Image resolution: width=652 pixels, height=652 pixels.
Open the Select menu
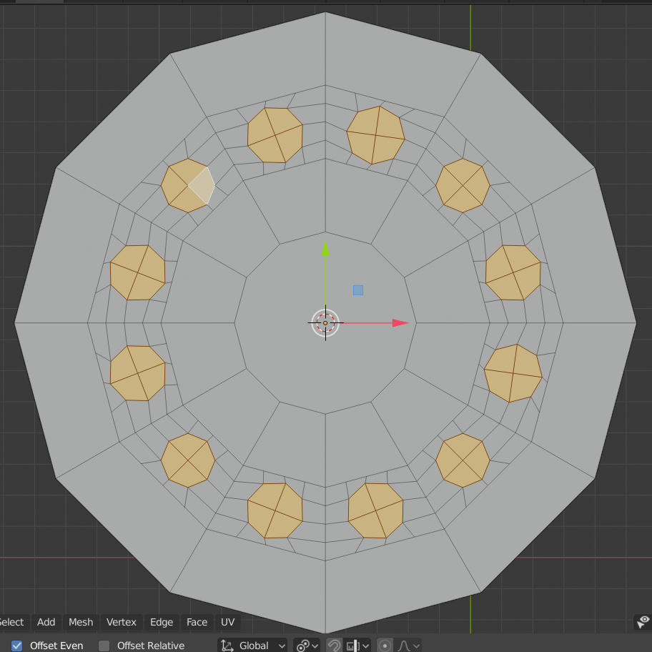pyautogui.click(x=12, y=622)
